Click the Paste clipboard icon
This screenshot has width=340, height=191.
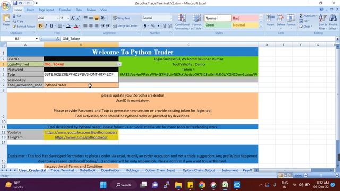(6, 19)
